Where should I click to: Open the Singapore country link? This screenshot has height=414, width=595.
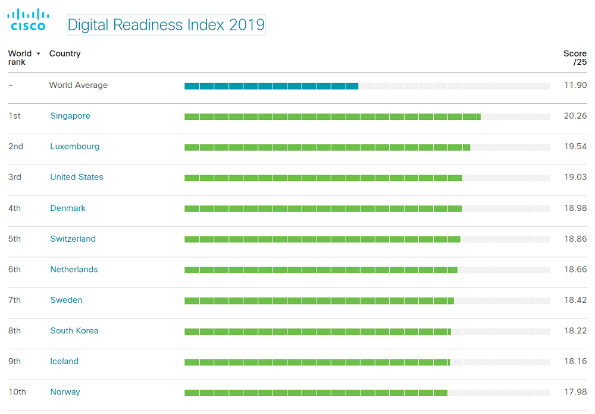pyautogui.click(x=70, y=116)
